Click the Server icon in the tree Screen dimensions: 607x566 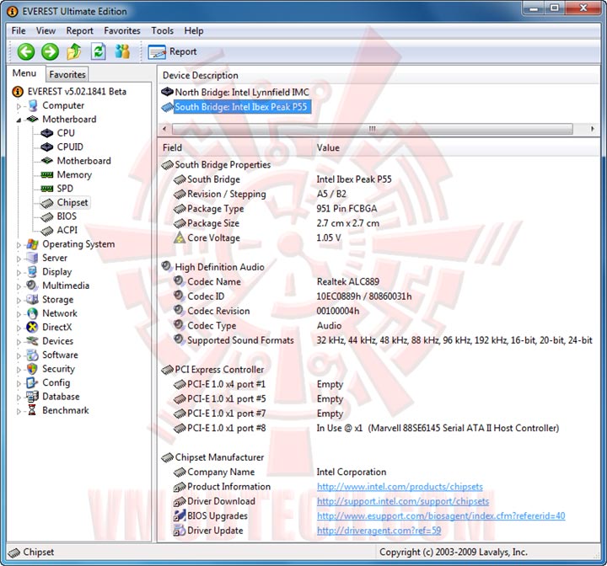tap(32, 258)
